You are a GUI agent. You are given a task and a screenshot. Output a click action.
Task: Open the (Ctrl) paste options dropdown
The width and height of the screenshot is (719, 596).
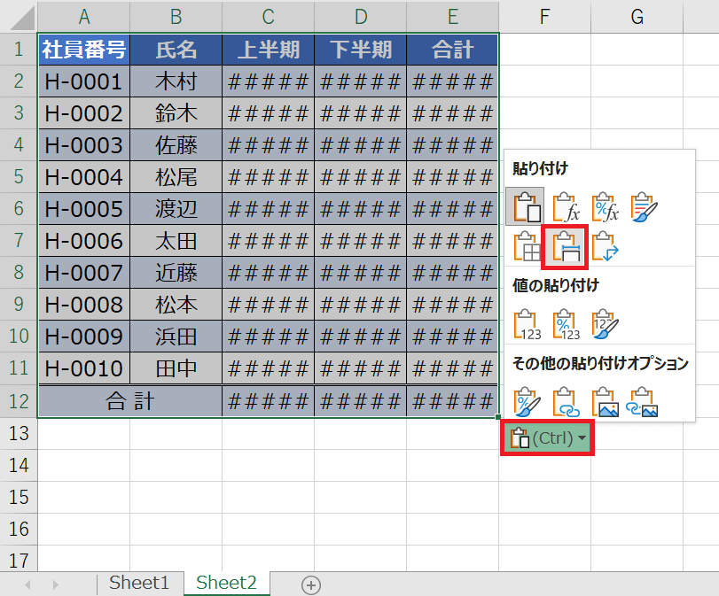(x=548, y=438)
